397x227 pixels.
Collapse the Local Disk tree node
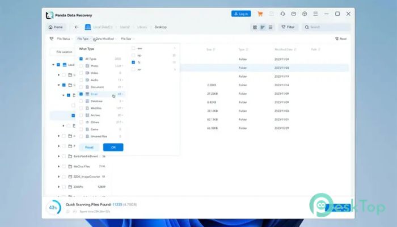coord(53,65)
